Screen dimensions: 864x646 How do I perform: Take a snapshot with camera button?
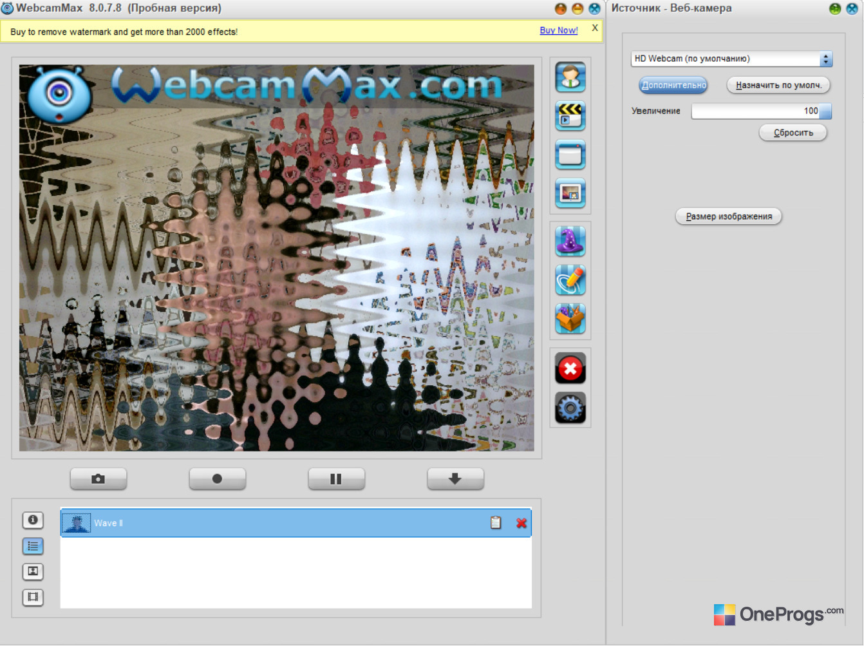(99, 479)
